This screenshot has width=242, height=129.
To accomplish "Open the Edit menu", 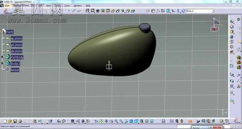I will click(41, 5).
